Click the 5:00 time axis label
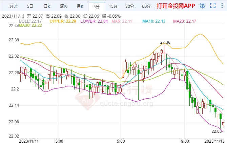This screenshot has width=227, height=143. pos(121,141)
